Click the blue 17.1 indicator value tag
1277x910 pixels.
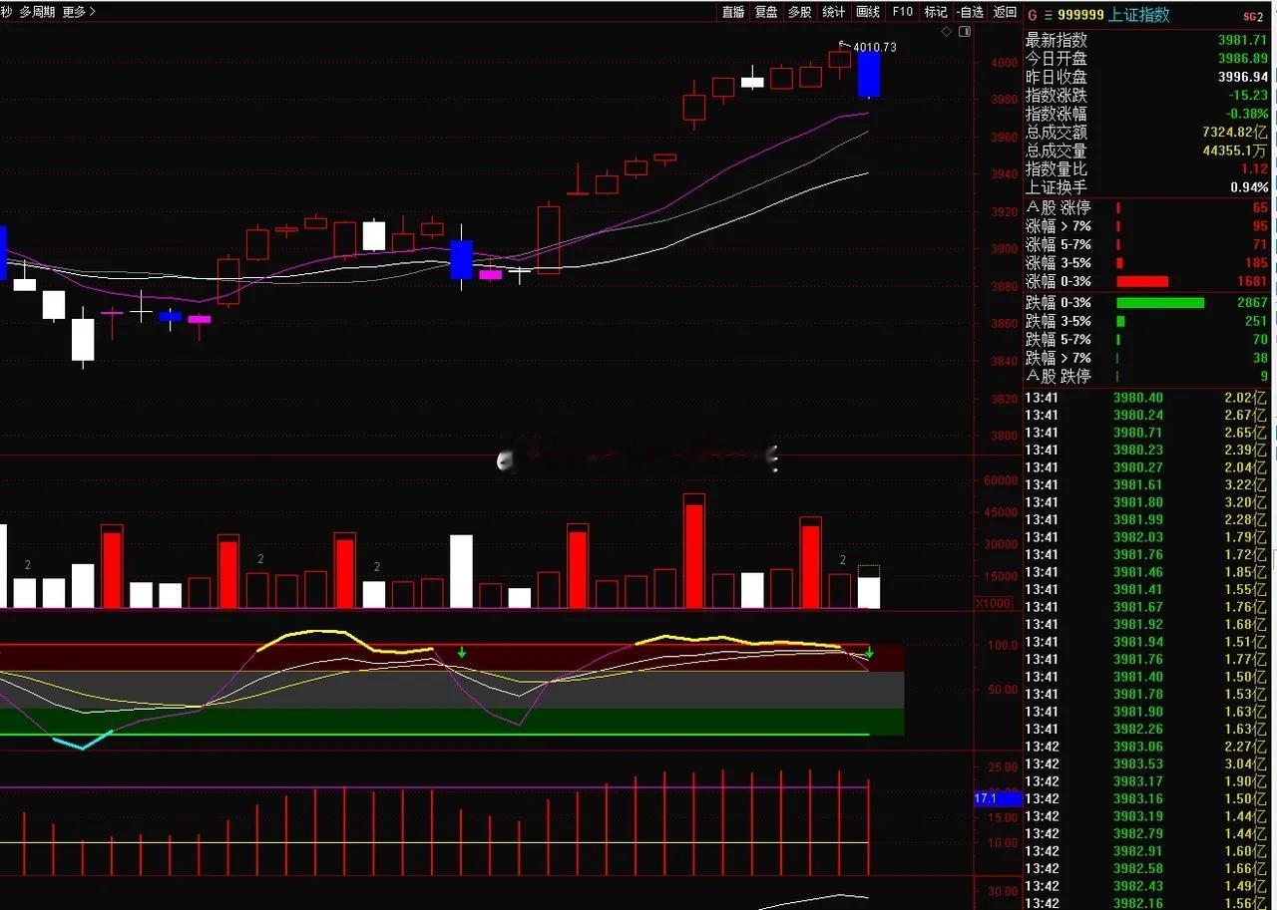(x=998, y=798)
